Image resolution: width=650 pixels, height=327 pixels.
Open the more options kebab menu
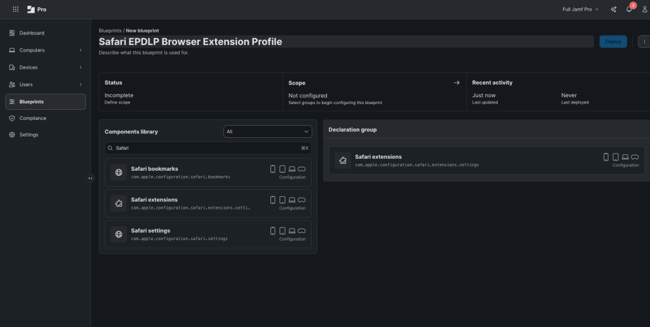coord(644,41)
